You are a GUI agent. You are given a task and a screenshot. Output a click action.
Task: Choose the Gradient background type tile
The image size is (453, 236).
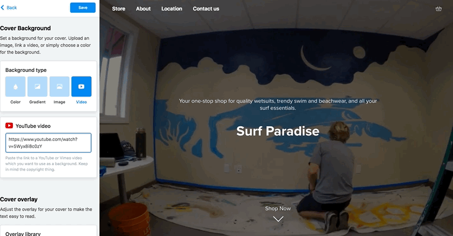click(x=37, y=87)
